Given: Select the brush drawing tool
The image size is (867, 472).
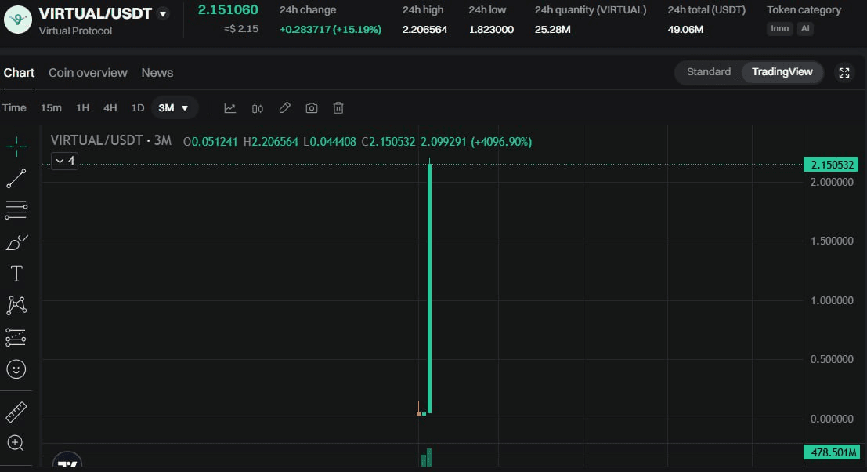Looking at the screenshot, I should 16,242.
